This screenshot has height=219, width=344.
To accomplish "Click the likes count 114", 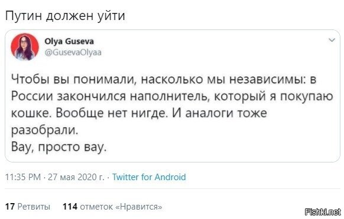I will tap(70, 206).
